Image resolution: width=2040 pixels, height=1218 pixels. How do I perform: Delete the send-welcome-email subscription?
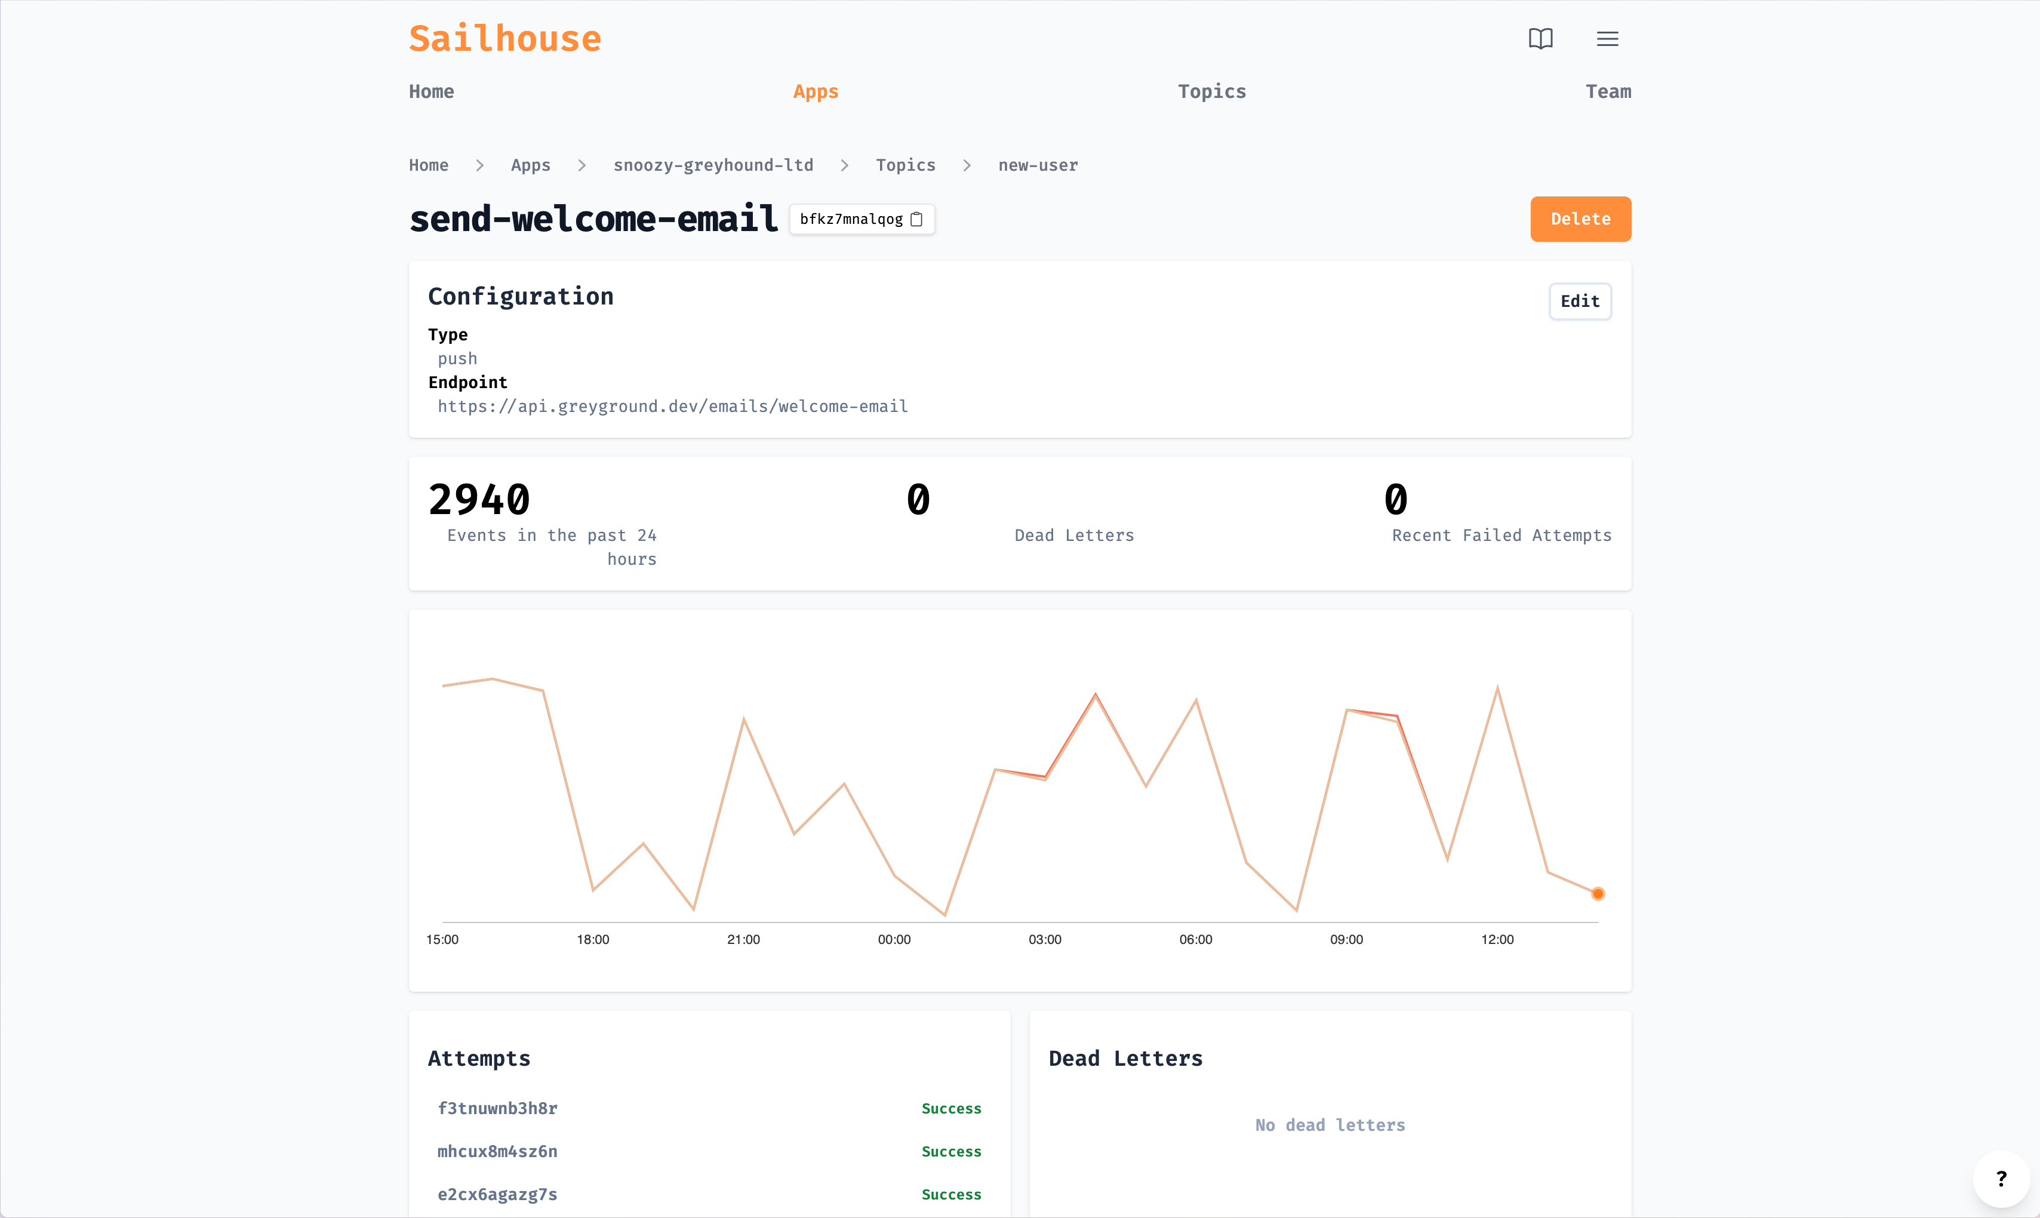1580,219
